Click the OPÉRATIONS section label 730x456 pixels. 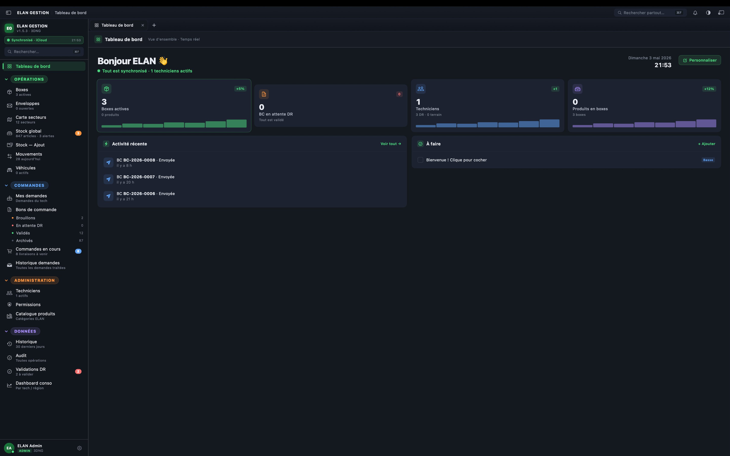pyautogui.click(x=29, y=79)
